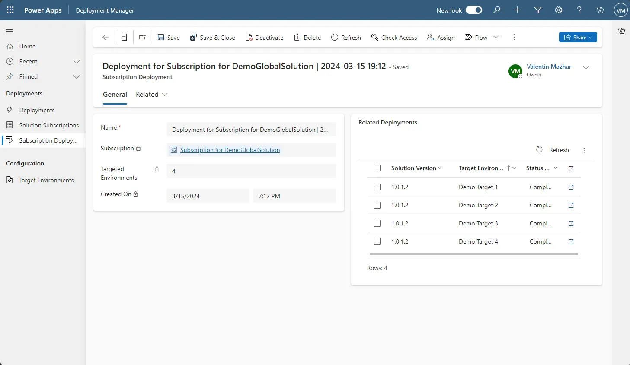The height and width of the screenshot is (365, 630).
Task: Click Save & Close
Action: (213, 38)
